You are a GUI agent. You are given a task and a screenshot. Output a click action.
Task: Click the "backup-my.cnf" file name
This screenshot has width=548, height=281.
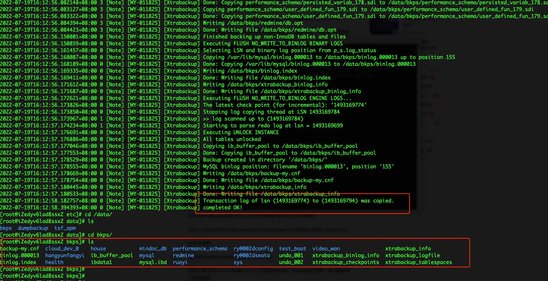tap(20, 248)
